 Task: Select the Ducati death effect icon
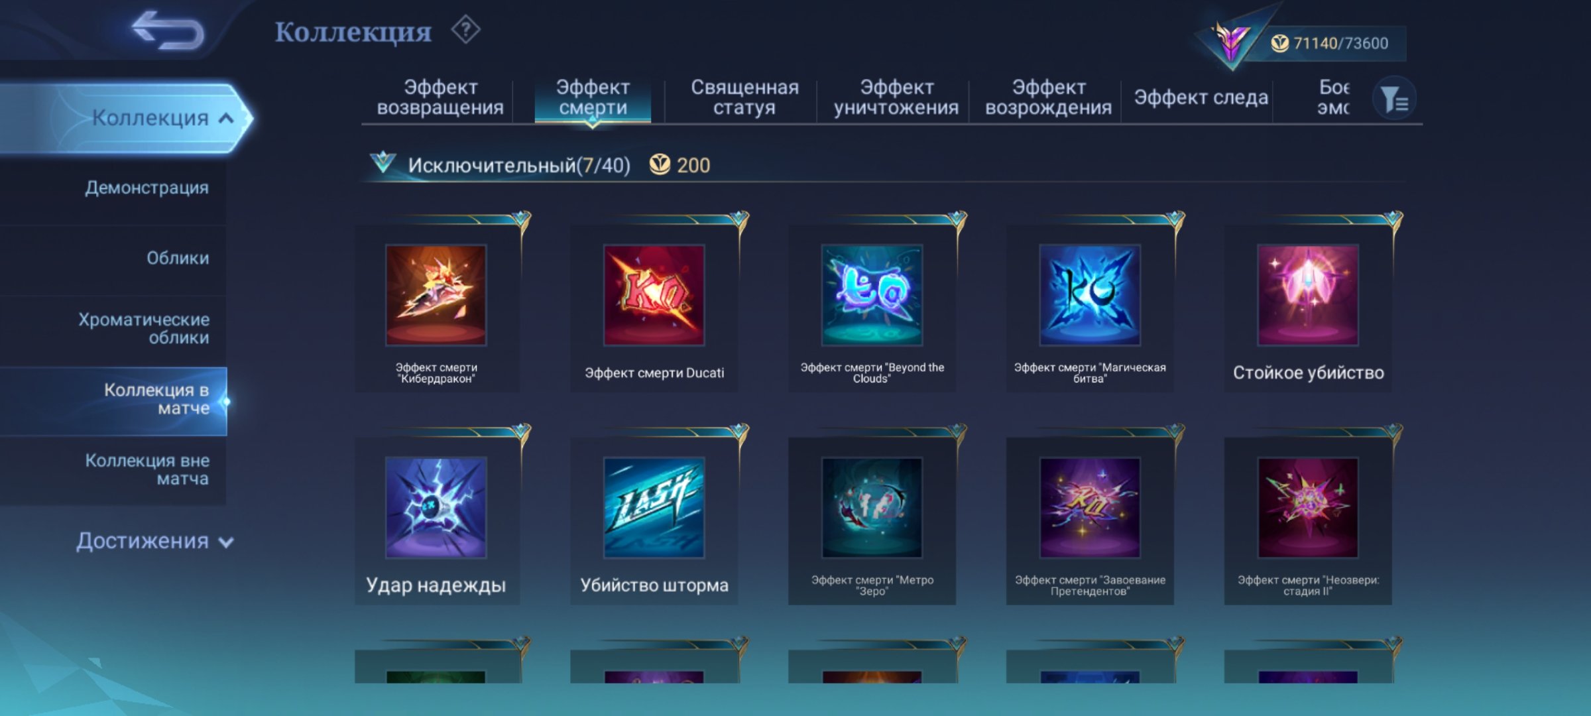pos(654,295)
